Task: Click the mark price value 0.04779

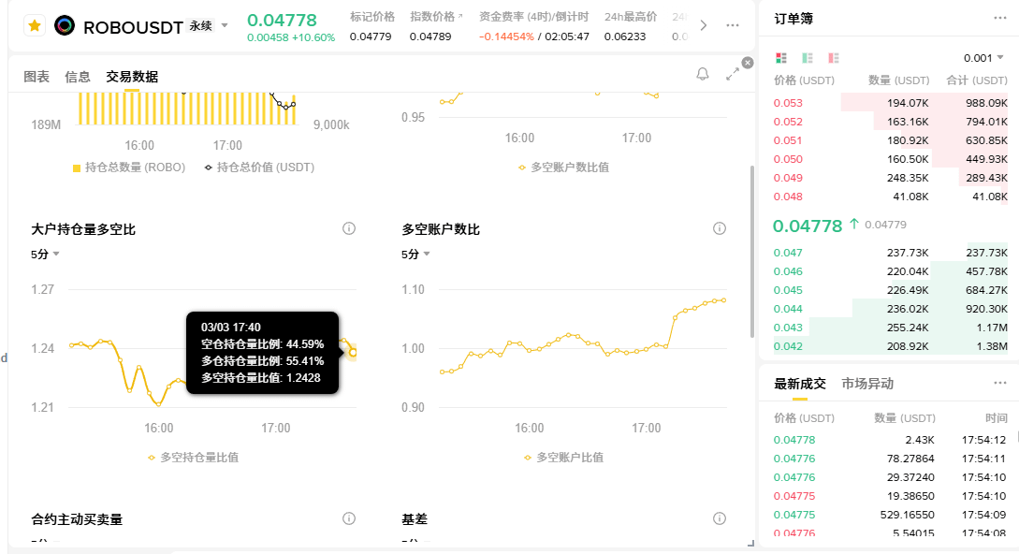Action: (371, 36)
